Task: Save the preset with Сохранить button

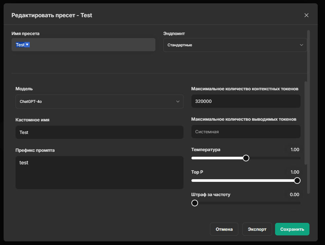Action: (x=292, y=229)
